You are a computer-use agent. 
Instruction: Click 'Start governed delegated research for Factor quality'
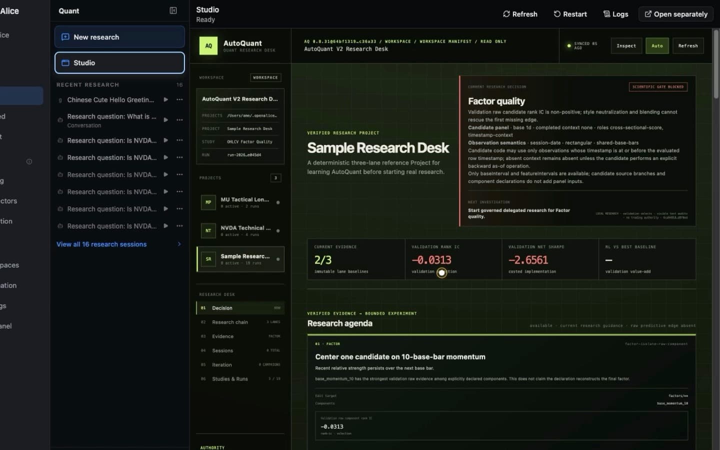point(518,213)
